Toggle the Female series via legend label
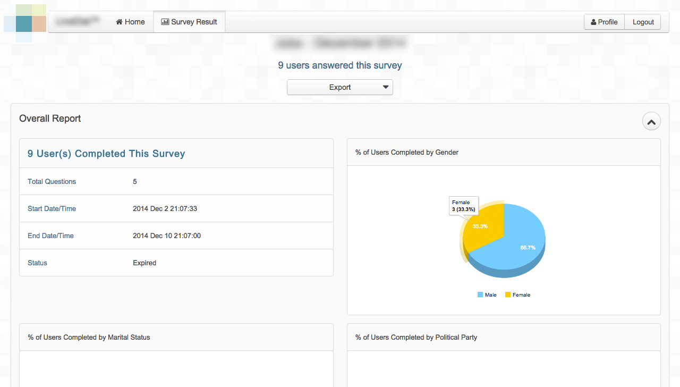This screenshot has height=387, width=680. (521, 295)
